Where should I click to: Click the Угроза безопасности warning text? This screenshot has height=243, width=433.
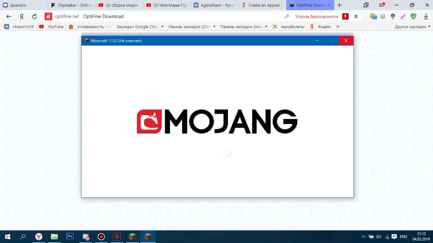coord(317,16)
